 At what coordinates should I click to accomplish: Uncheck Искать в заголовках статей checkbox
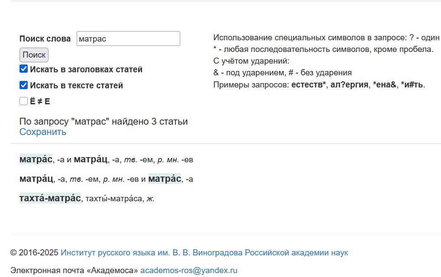pyautogui.click(x=24, y=69)
